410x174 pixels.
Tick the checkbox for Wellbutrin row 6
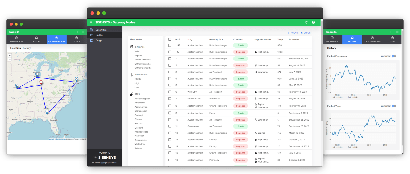click(170, 92)
